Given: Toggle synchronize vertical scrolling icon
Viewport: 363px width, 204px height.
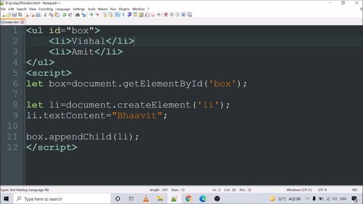Looking at the screenshot, I should [104, 15].
